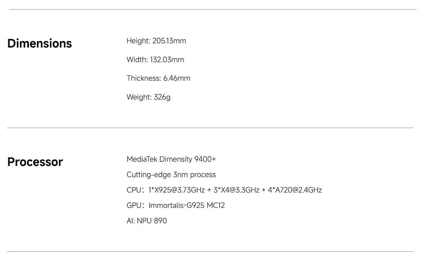Viewport: 421px width, 261px height.
Task: Click the divider between Dimensions and Processor
Action: pos(210,128)
